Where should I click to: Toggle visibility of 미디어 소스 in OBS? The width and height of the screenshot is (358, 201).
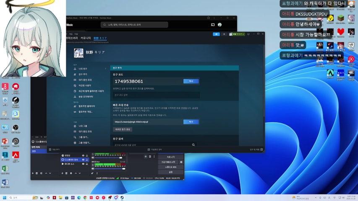[x=83, y=164]
